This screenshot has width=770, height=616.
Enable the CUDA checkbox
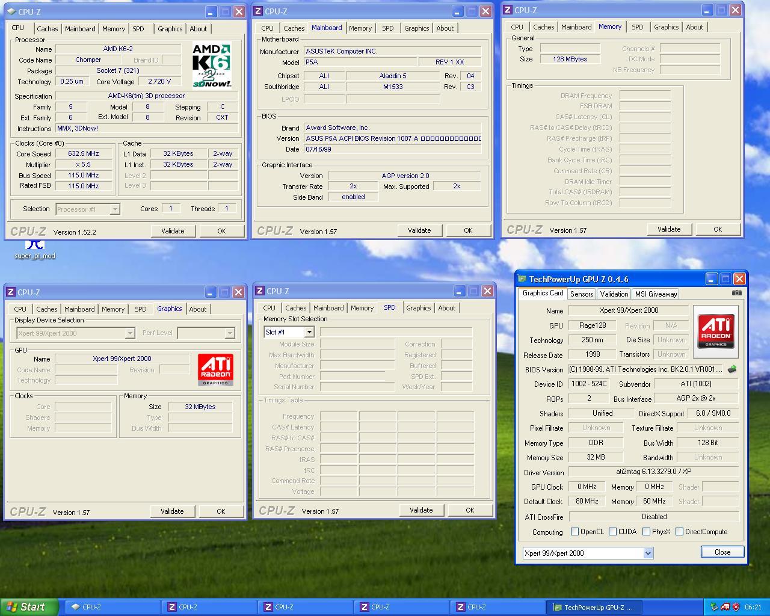pyautogui.click(x=612, y=532)
